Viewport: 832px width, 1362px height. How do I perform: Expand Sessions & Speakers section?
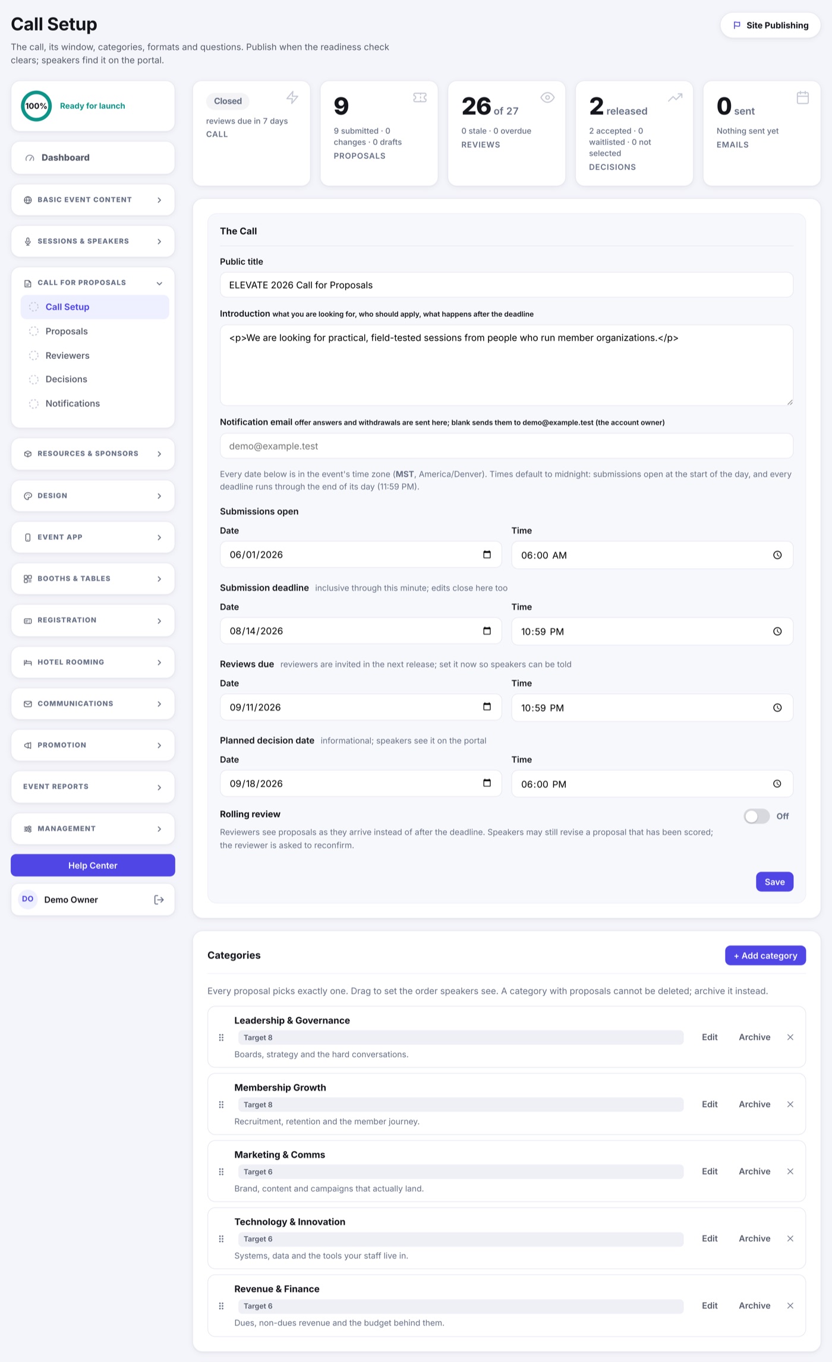pyautogui.click(x=93, y=241)
